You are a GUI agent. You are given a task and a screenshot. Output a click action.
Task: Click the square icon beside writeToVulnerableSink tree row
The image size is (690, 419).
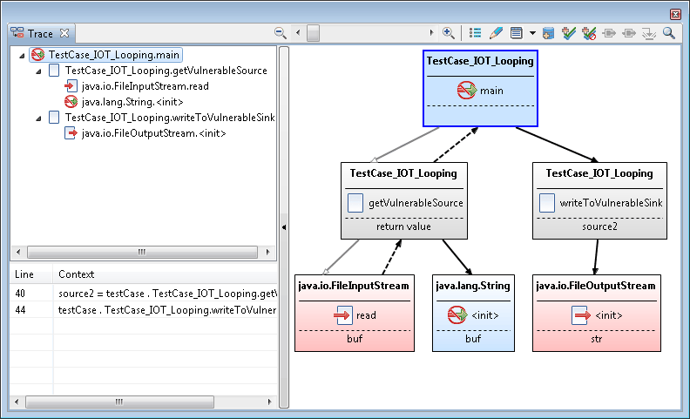point(54,118)
